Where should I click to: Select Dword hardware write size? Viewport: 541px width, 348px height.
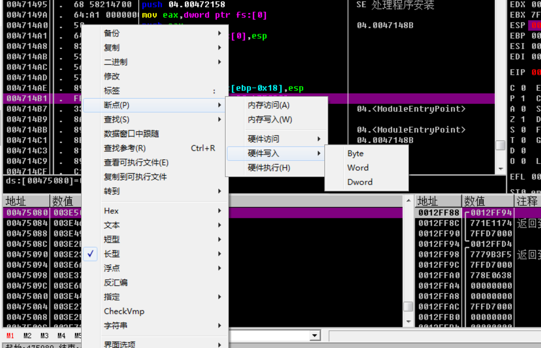point(367,182)
